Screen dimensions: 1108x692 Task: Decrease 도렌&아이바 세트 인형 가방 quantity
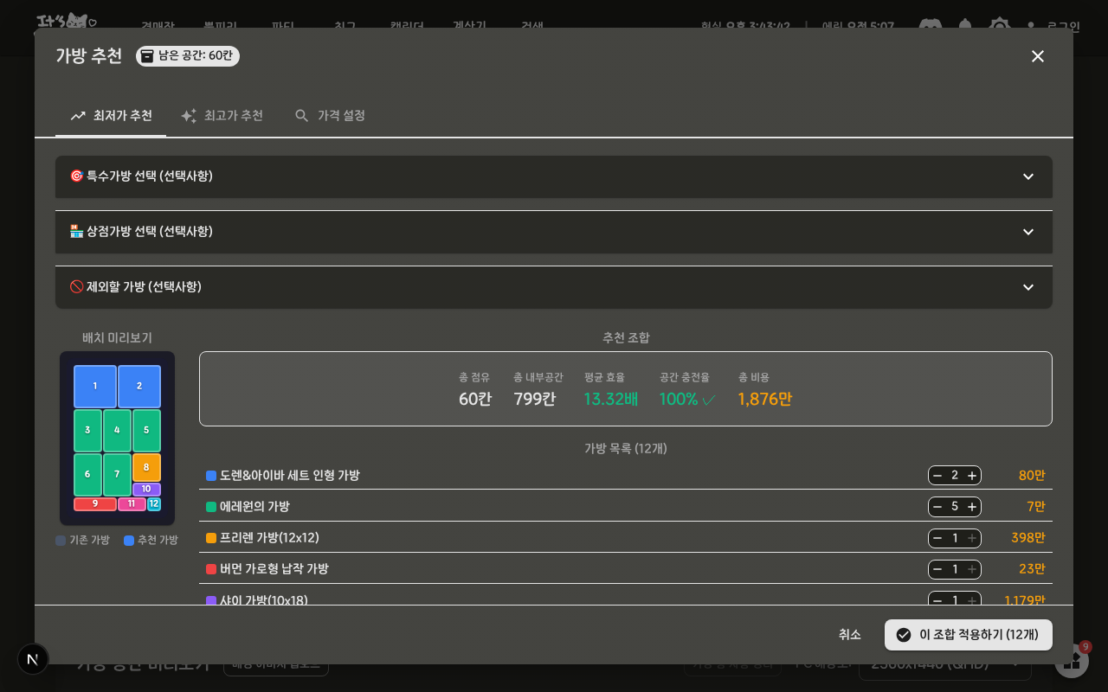(937, 476)
